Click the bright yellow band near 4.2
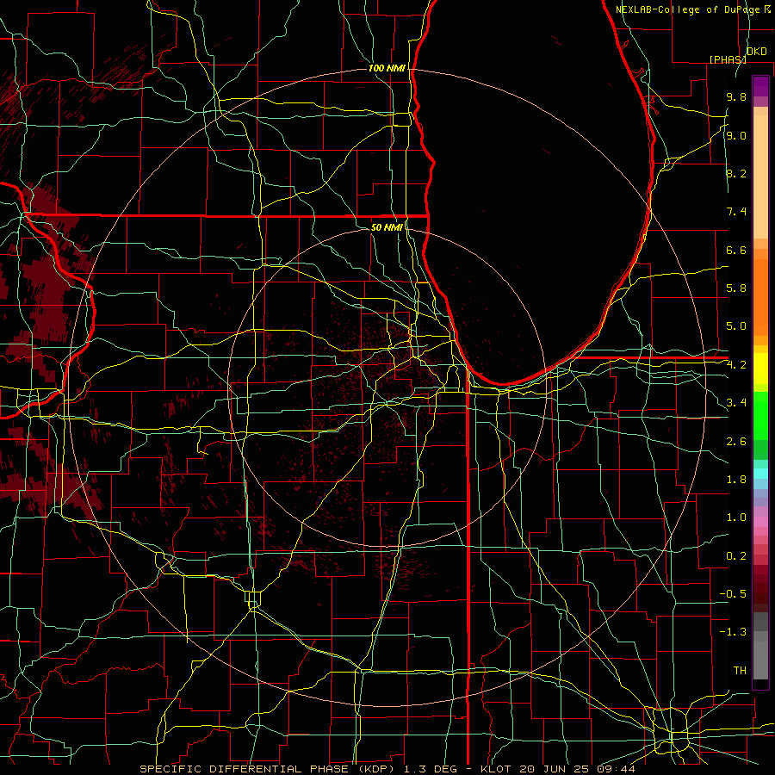This screenshot has width=775, height=775. (x=760, y=369)
